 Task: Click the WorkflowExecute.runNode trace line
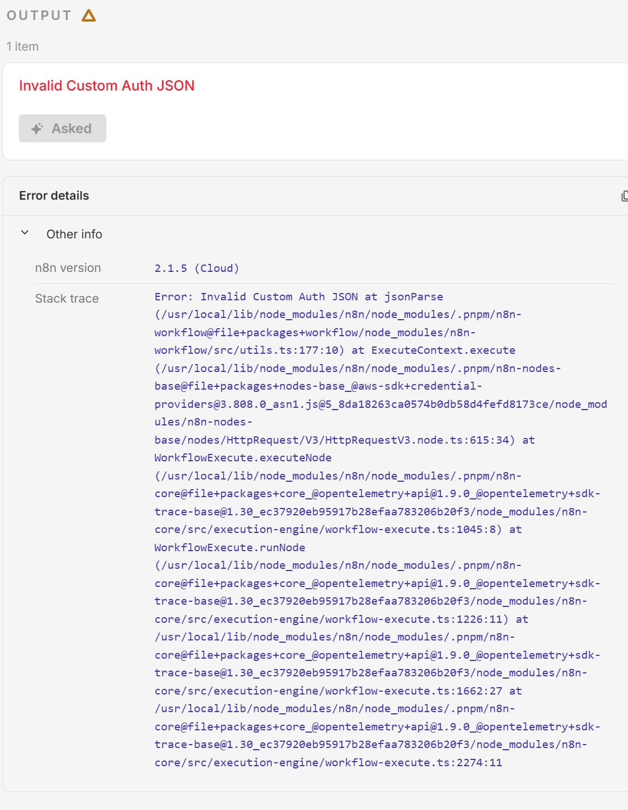point(230,548)
